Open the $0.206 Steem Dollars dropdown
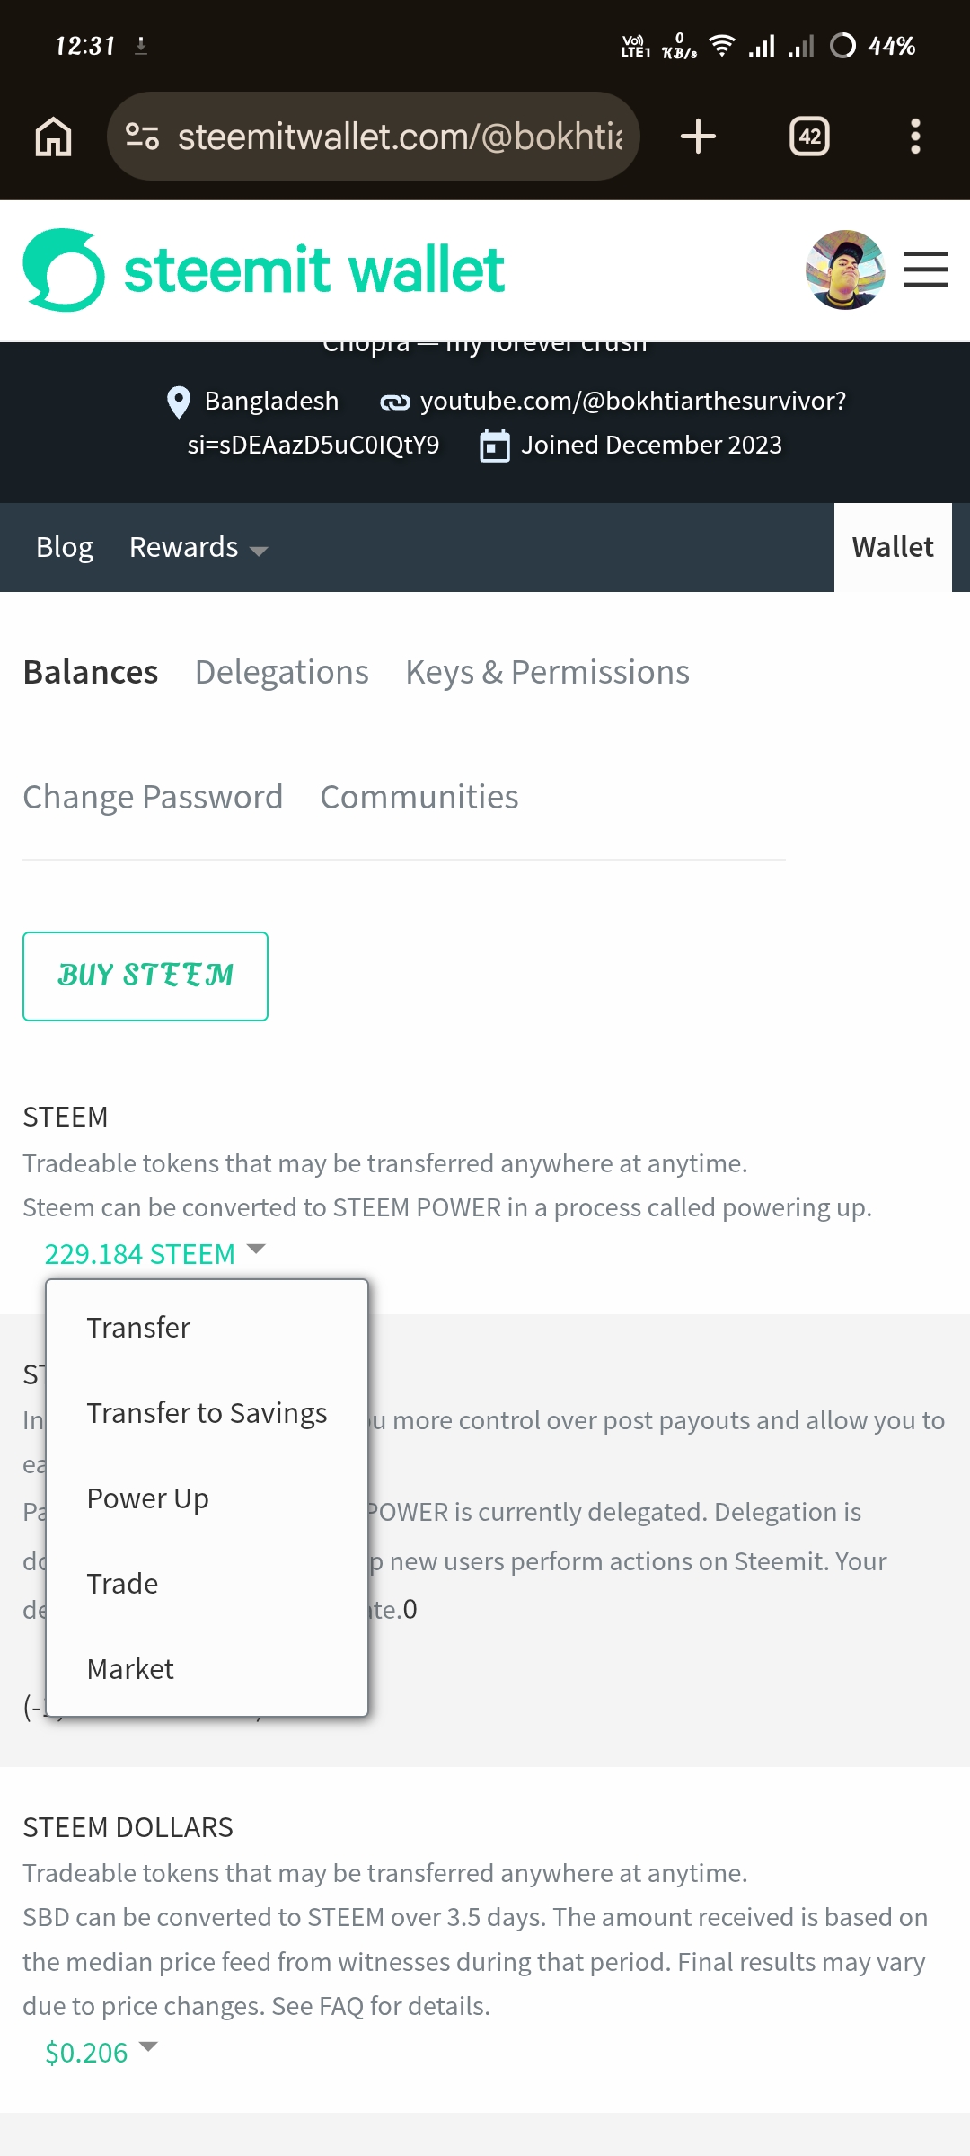 (x=101, y=2052)
